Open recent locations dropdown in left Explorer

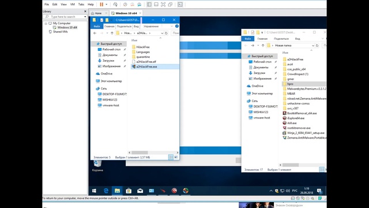coord(107,34)
